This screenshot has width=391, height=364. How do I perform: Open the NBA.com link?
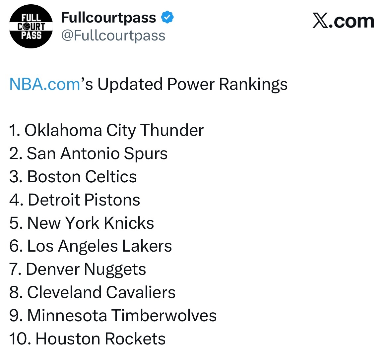45,84
